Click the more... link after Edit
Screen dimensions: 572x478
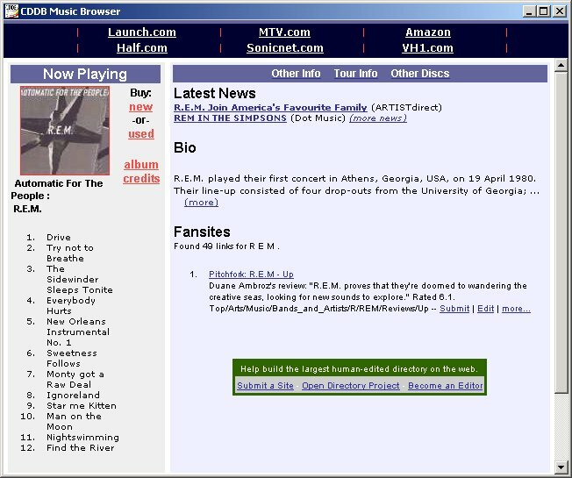coord(516,309)
